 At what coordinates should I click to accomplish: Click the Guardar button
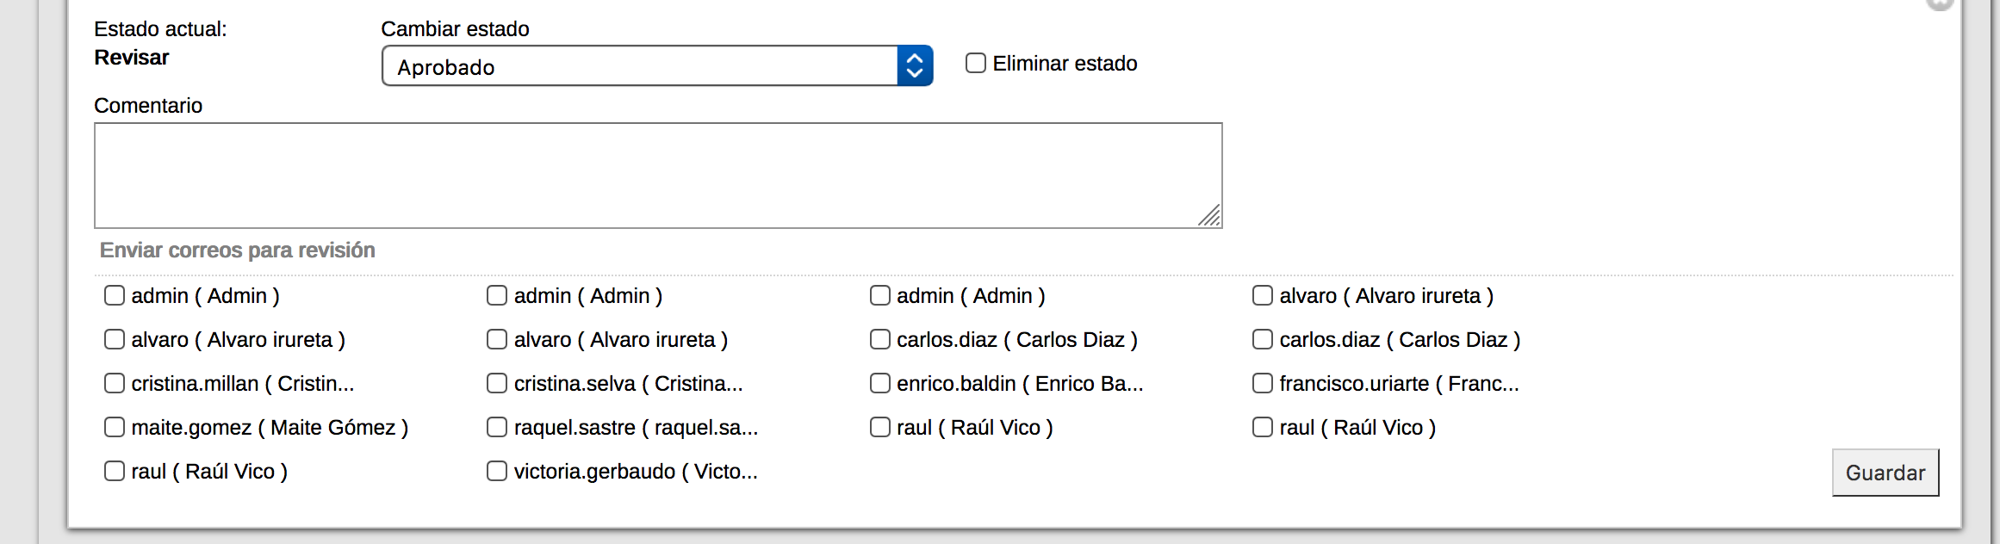tap(1885, 473)
